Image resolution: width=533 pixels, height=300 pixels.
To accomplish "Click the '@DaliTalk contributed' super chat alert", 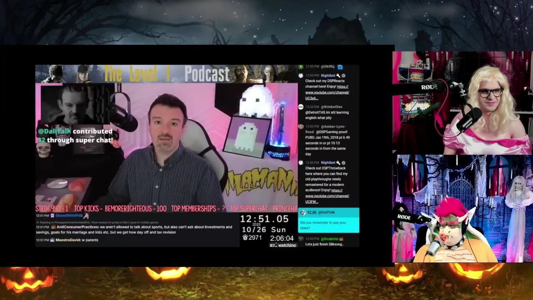I will click(x=75, y=136).
